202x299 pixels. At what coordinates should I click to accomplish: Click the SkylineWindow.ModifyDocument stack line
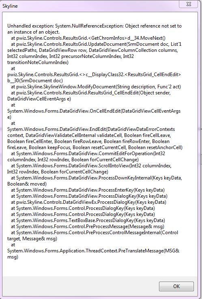tap(96, 87)
